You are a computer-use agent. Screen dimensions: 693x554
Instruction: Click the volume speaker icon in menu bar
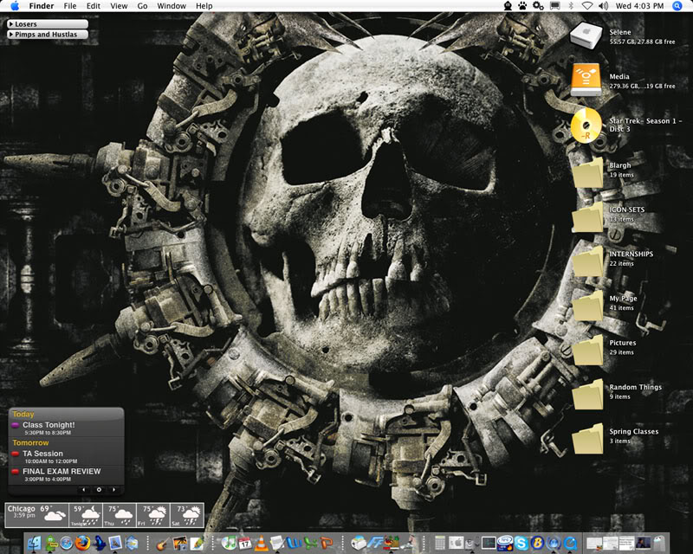pos(604,6)
